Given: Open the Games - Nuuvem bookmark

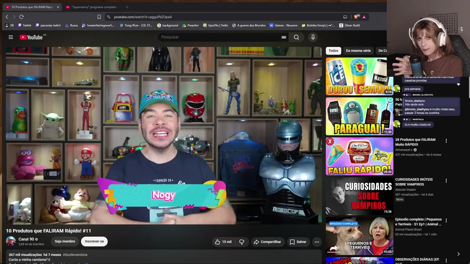Looking at the screenshot, I should click(283, 25).
